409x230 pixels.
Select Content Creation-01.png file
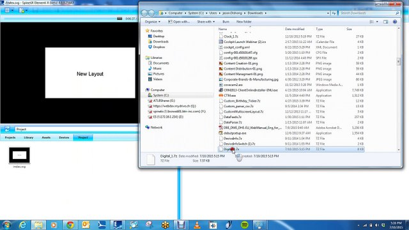pyautogui.click(x=240, y=63)
